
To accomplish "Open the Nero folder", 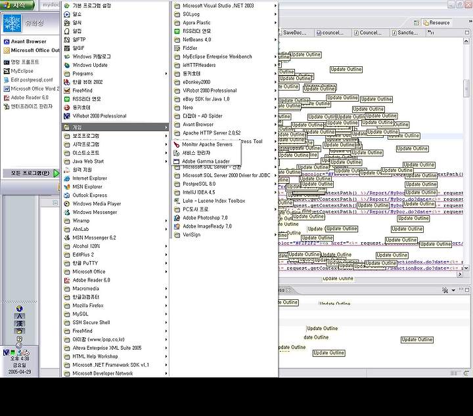I will [225, 108].
